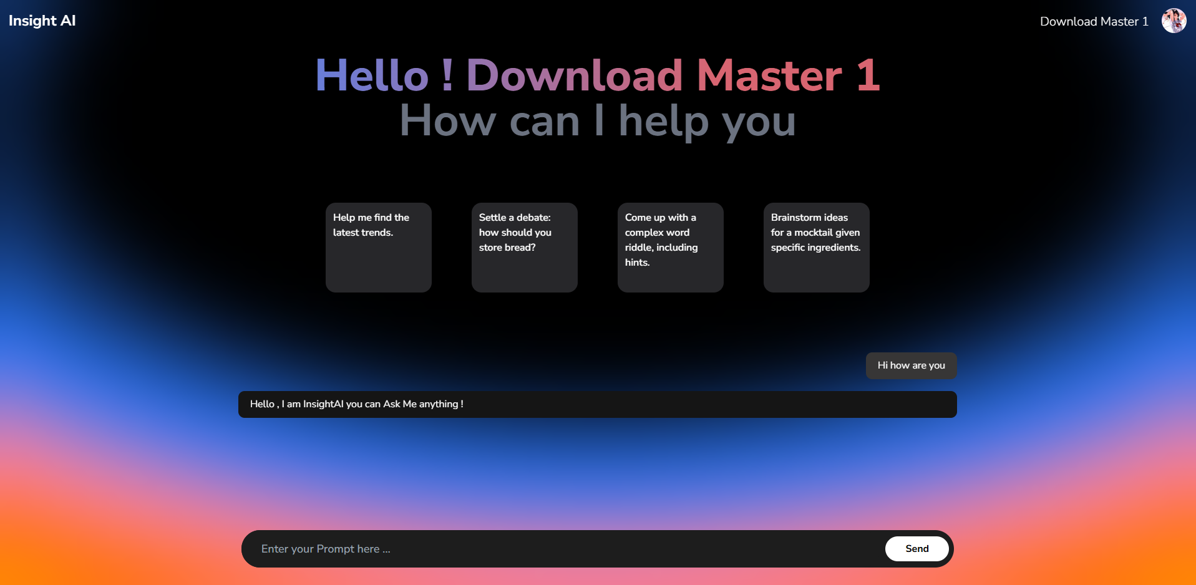Click the Insight AI logo

tap(42, 21)
